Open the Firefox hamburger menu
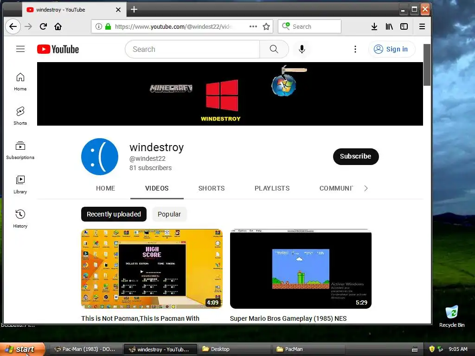The width and height of the screenshot is (475, 356). click(x=422, y=26)
